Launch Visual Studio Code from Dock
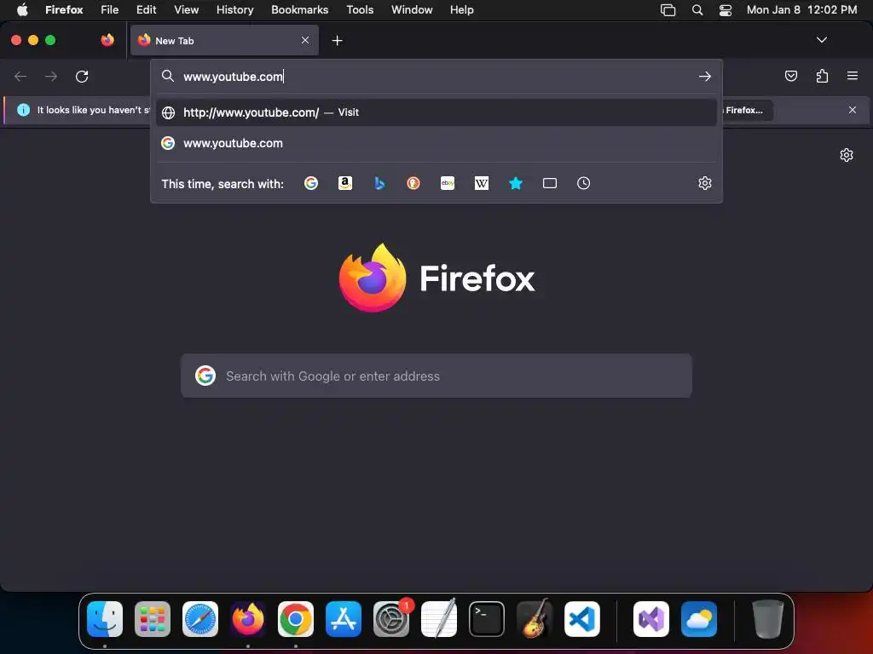 click(582, 619)
